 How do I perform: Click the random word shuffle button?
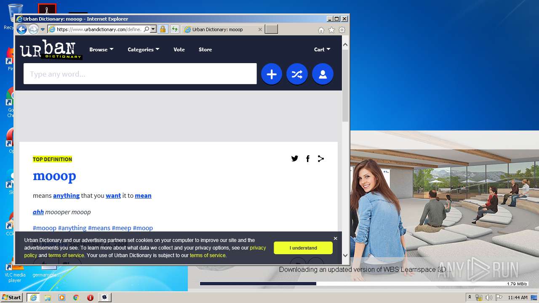[x=297, y=74]
